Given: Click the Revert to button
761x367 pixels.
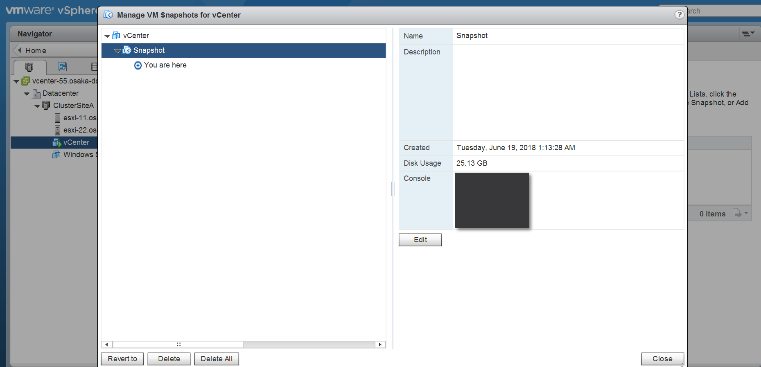Looking at the screenshot, I should pyautogui.click(x=122, y=359).
